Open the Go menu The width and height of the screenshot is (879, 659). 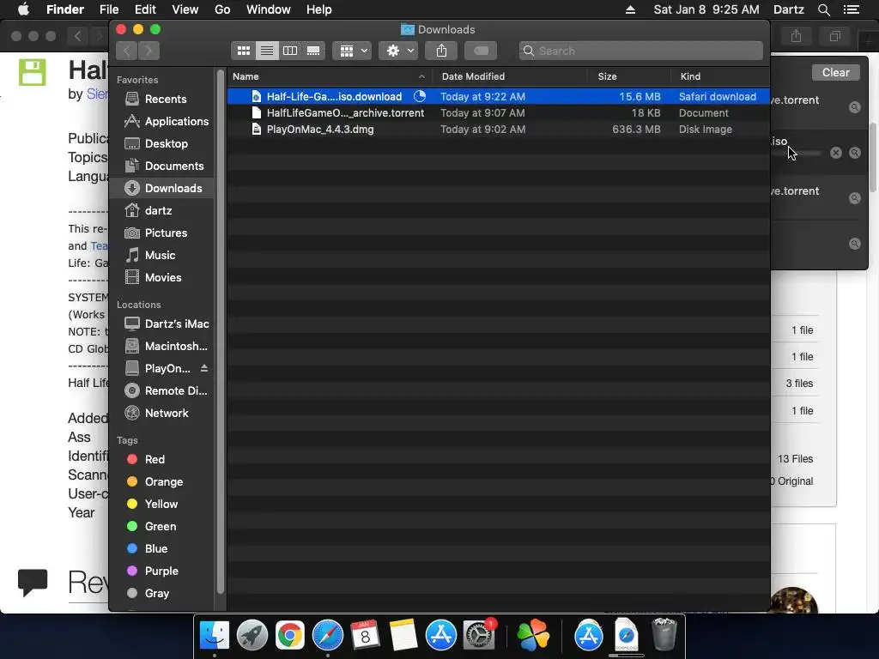point(222,9)
